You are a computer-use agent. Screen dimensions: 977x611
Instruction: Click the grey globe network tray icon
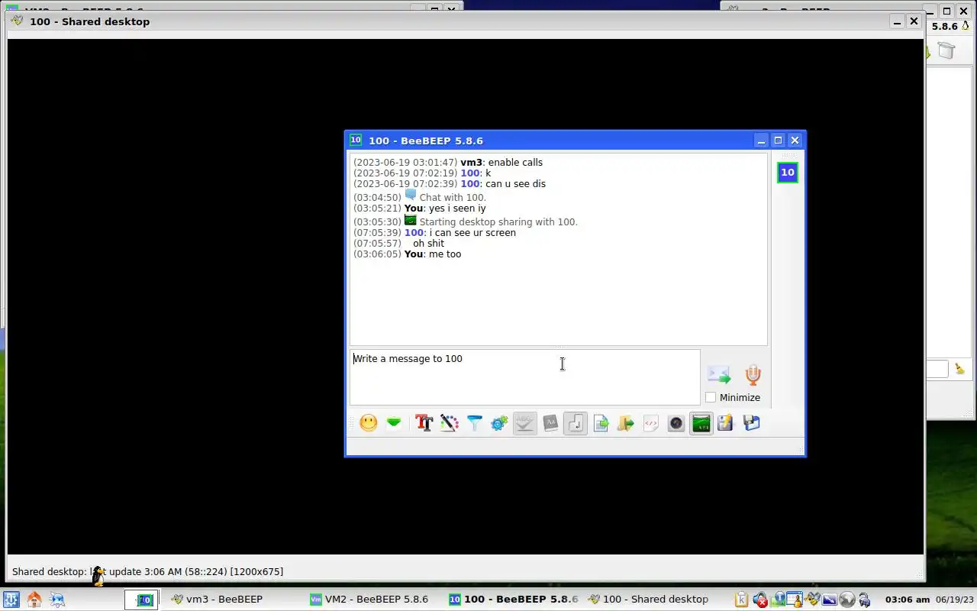pyautogui.click(x=846, y=600)
